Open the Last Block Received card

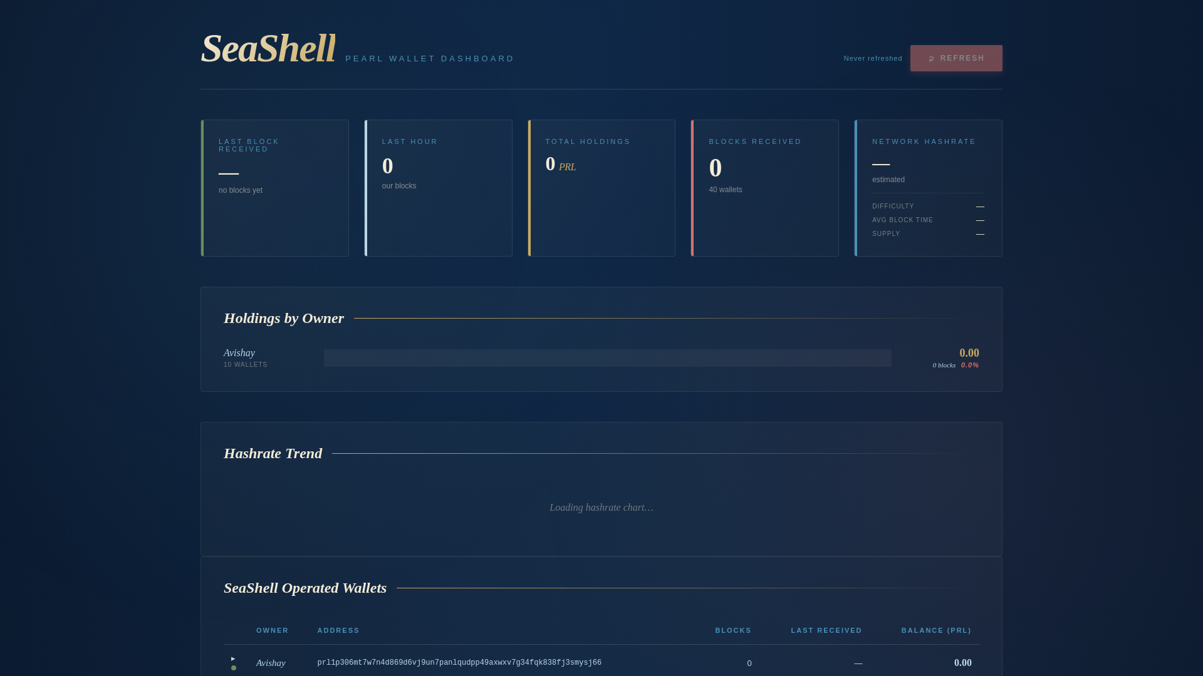point(274,188)
